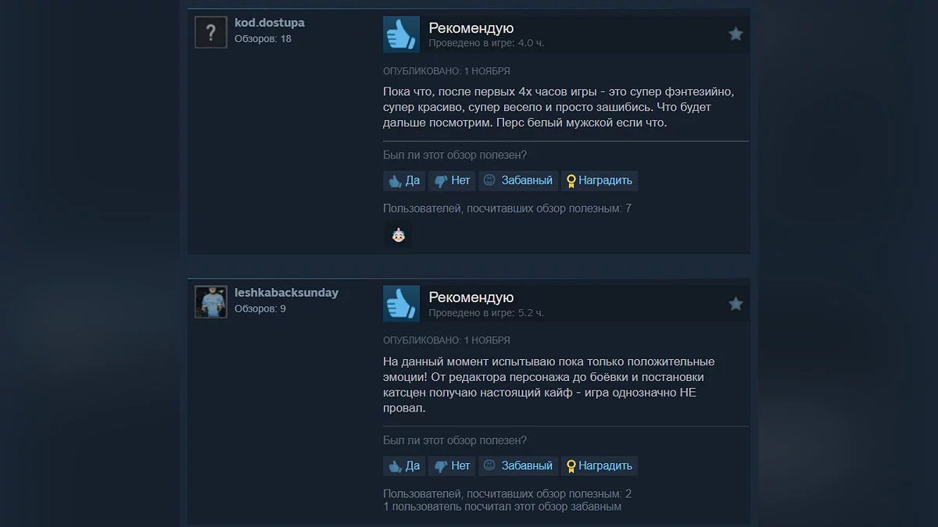Viewport: 938px width, 527px height.
Task: Open kod.dostupa's question-mark avatar
Action: coord(210,33)
